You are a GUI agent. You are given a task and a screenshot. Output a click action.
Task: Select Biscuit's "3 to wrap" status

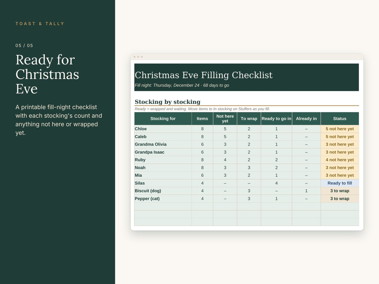340,191
